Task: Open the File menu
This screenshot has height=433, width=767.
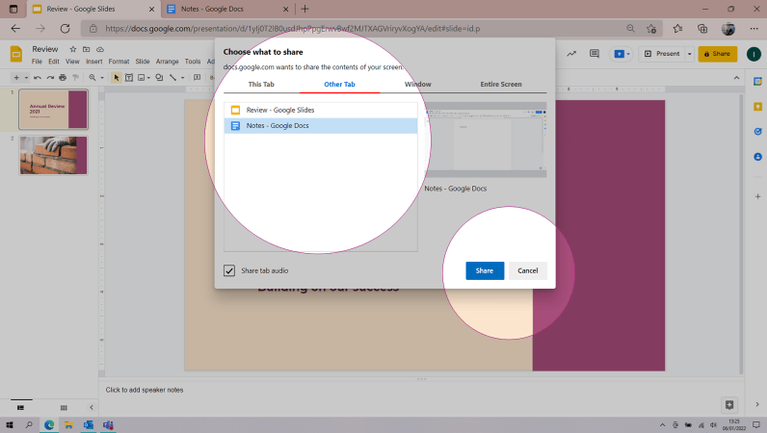Action: [x=37, y=62]
